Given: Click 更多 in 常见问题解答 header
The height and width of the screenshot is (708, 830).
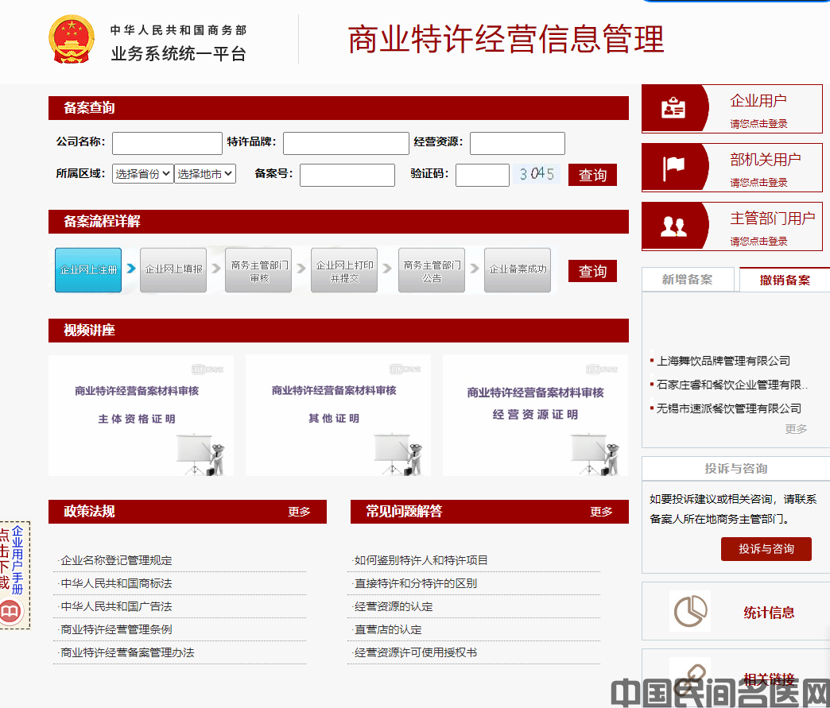Looking at the screenshot, I should click(x=601, y=512).
